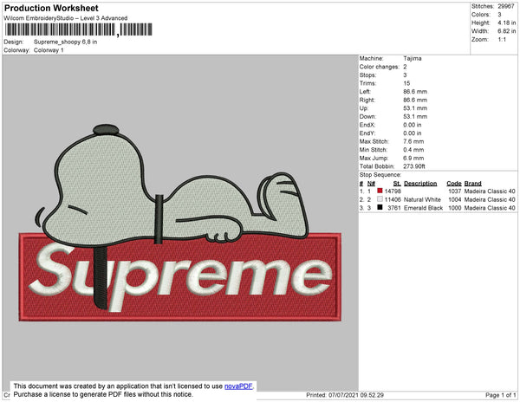Click the Zoom value 1:1
The width and height of the screenshot is (520, 402).
[502, 40]
